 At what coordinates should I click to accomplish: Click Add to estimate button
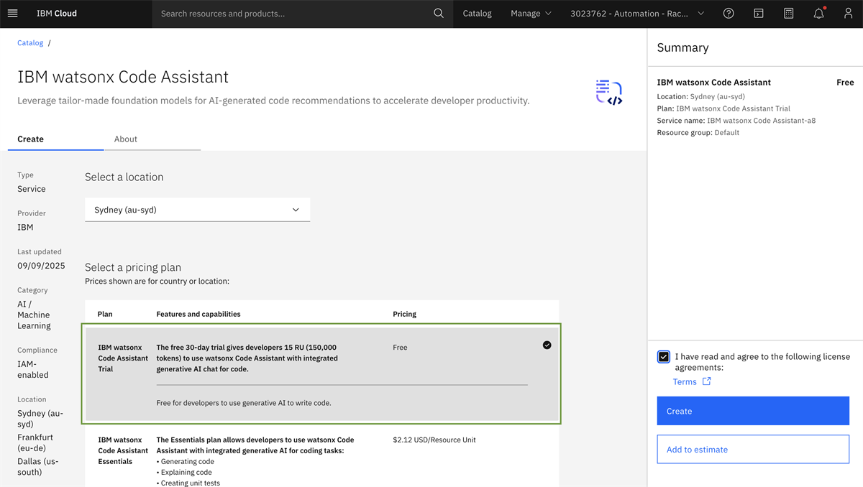(x=753, y=450)
